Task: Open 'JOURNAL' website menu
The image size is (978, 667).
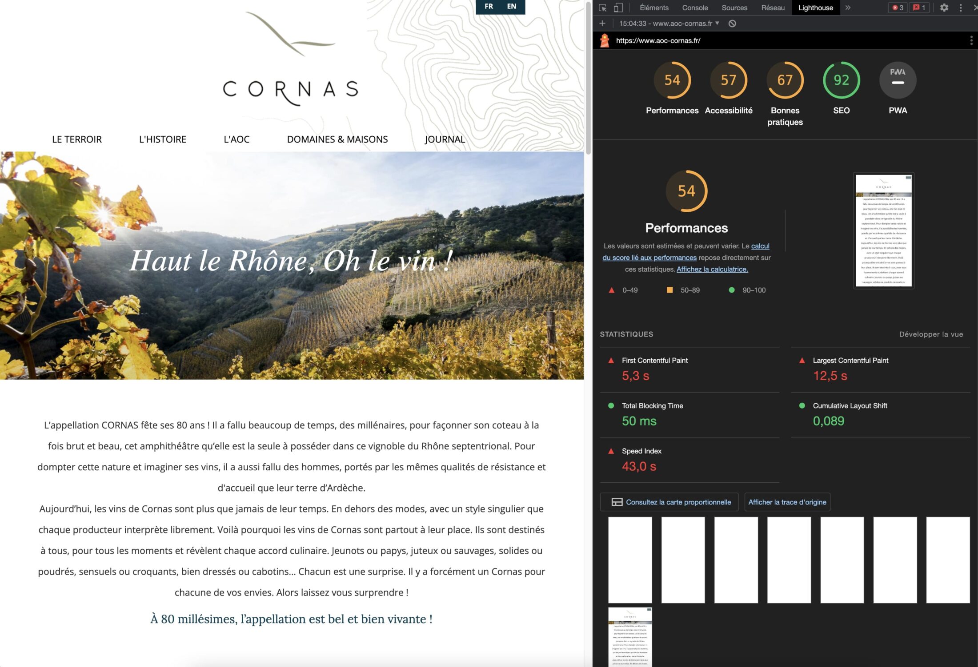Action: coord(445,139)
